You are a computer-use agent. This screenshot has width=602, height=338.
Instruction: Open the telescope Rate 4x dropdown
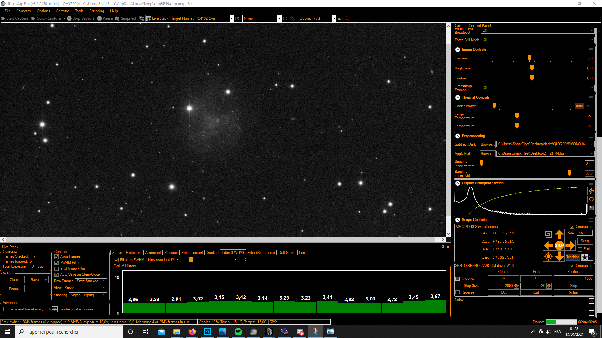[585, 233]
